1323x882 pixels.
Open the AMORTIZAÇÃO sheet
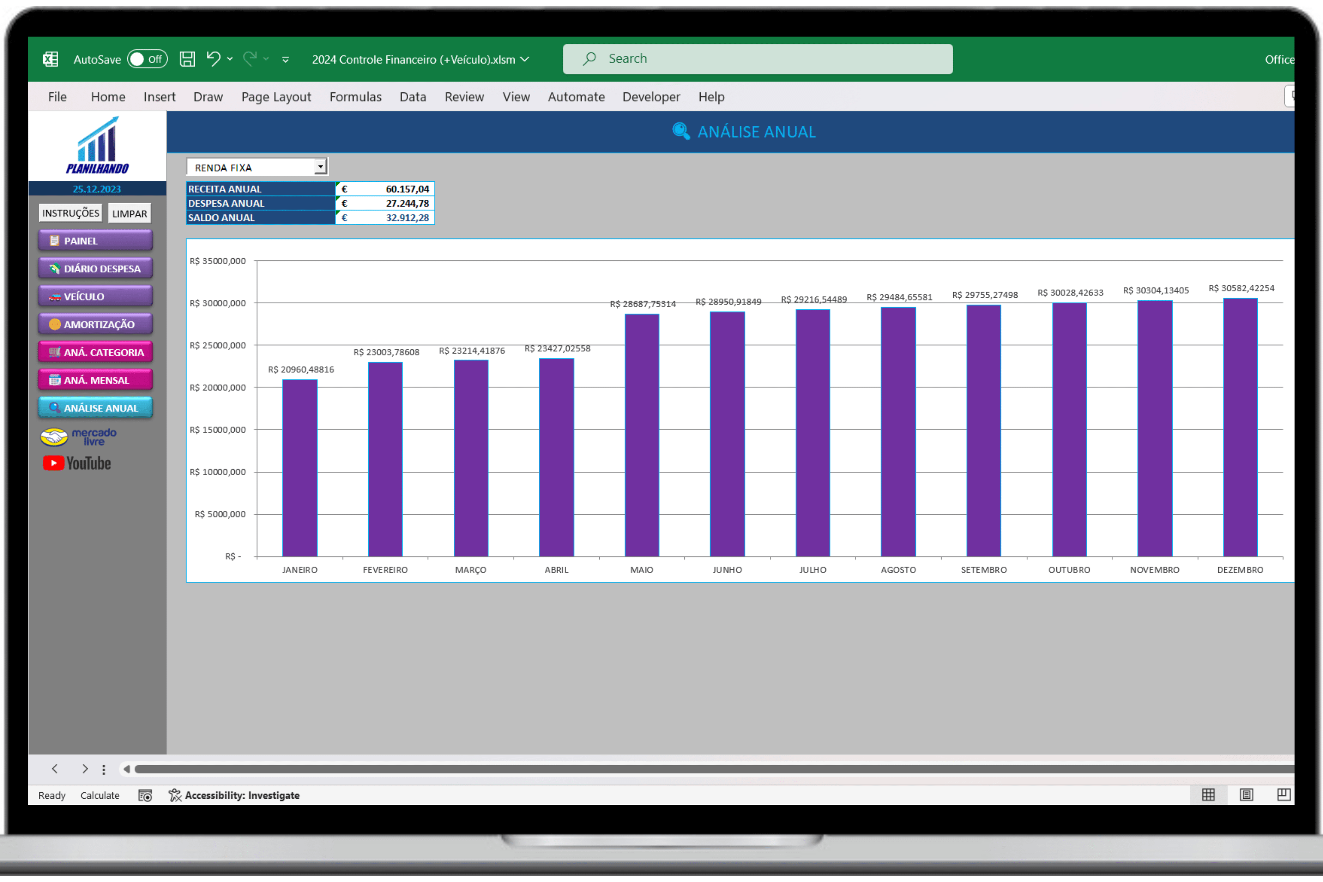96,325
